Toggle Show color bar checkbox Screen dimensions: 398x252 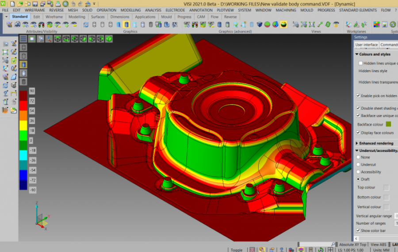tap(358, 230)
